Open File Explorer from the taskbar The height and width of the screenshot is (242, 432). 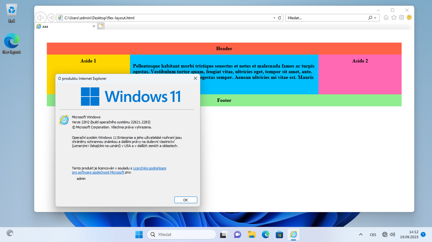coord(251,234)
